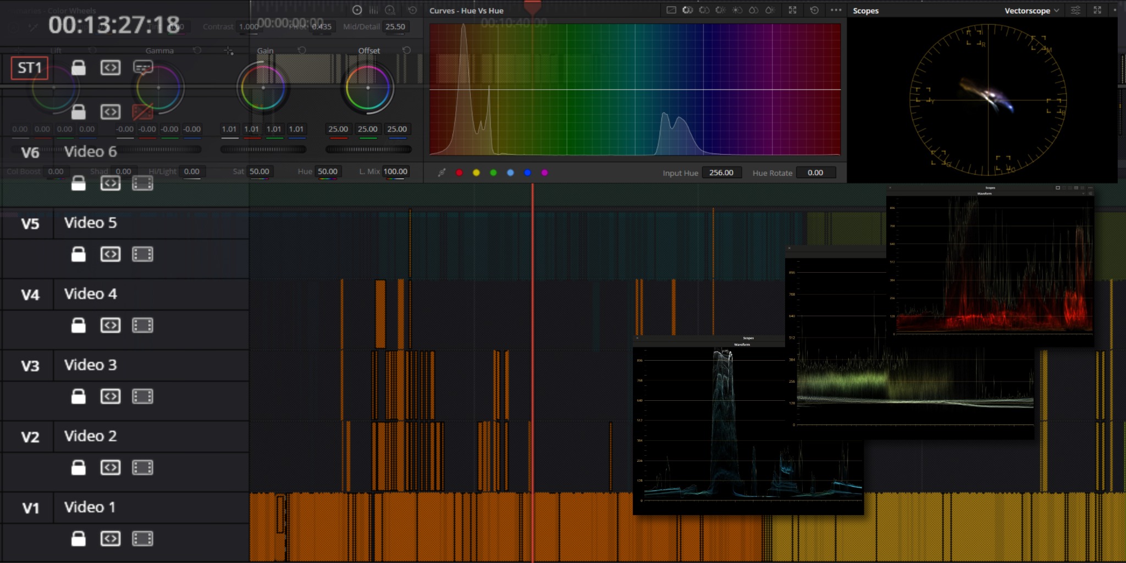Choose the red hue curve swatch
This screenshot has height=563, width=1126.
(459, 173)
